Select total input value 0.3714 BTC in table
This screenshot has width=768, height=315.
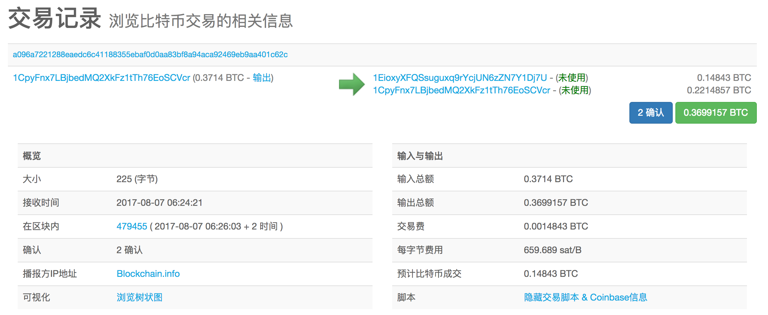coord(548,179)
